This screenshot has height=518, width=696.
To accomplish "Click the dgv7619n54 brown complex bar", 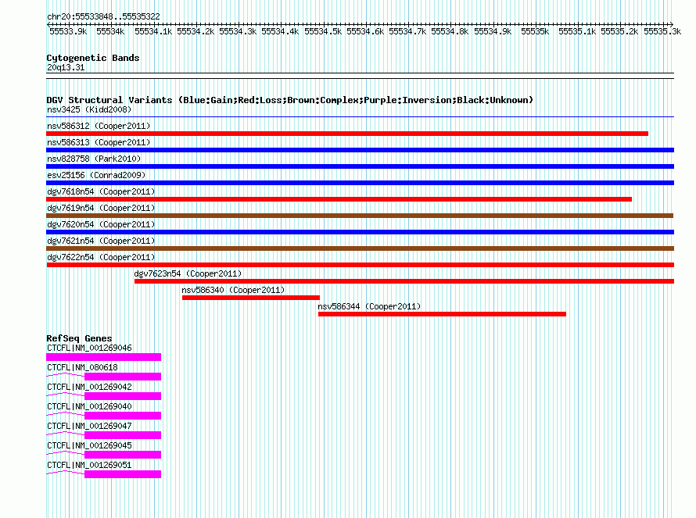I will tap(360, 216).
